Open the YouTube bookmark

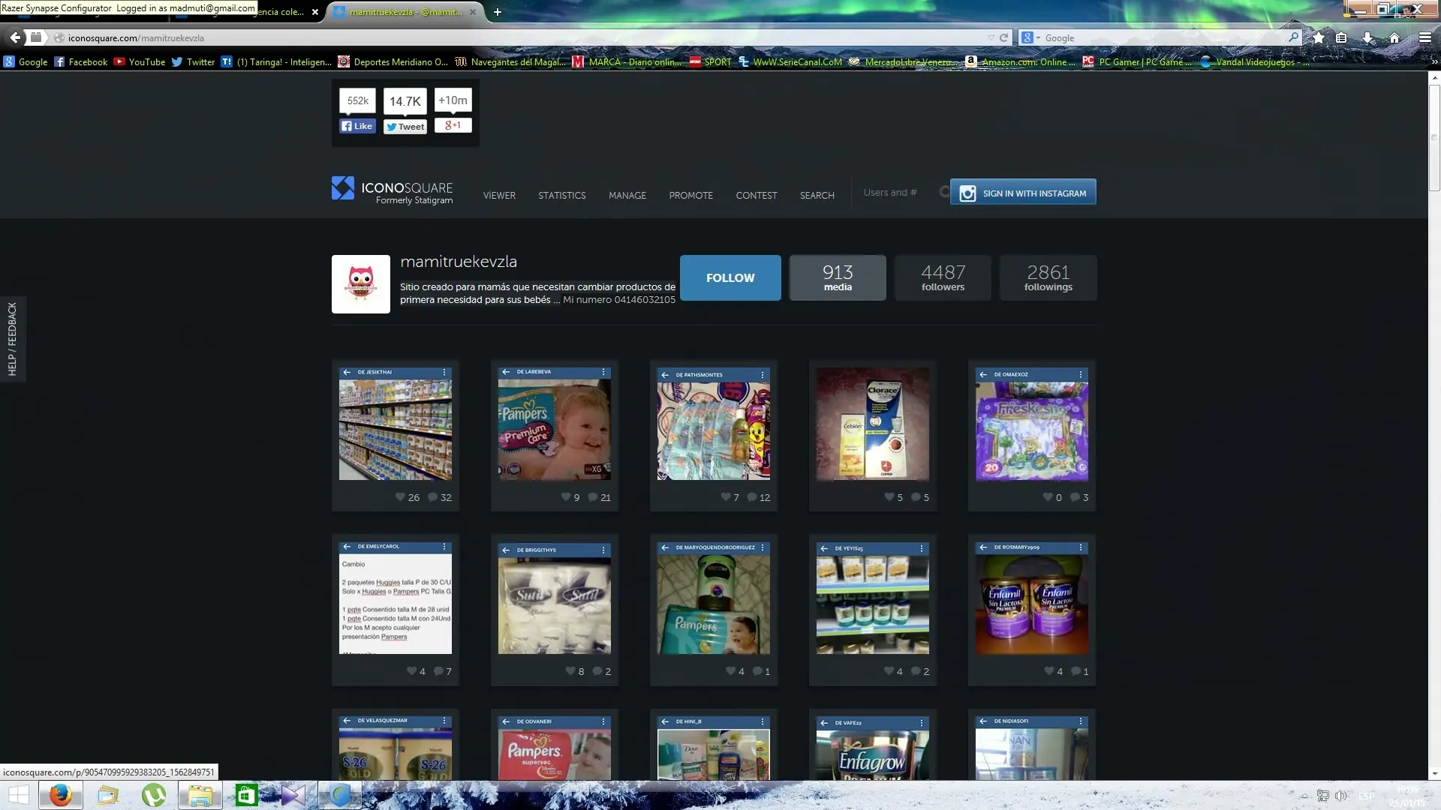(x=140, y=62)
